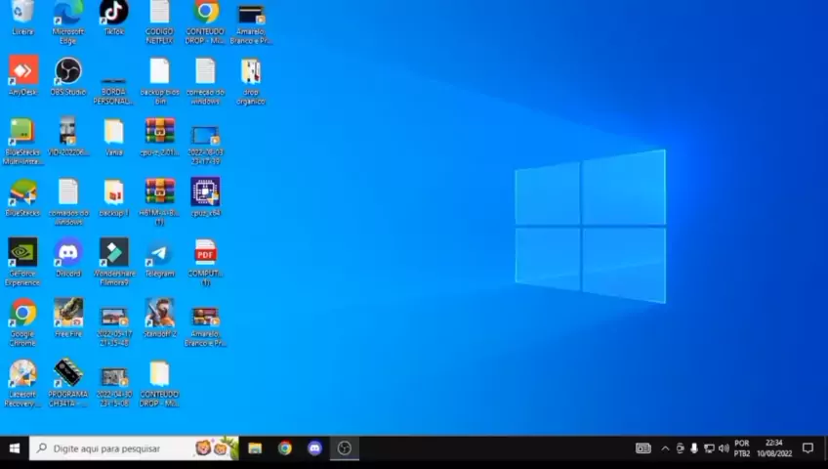Launch AnyDesk from the desktop
The image size is (828, 469).
[22, 75]
